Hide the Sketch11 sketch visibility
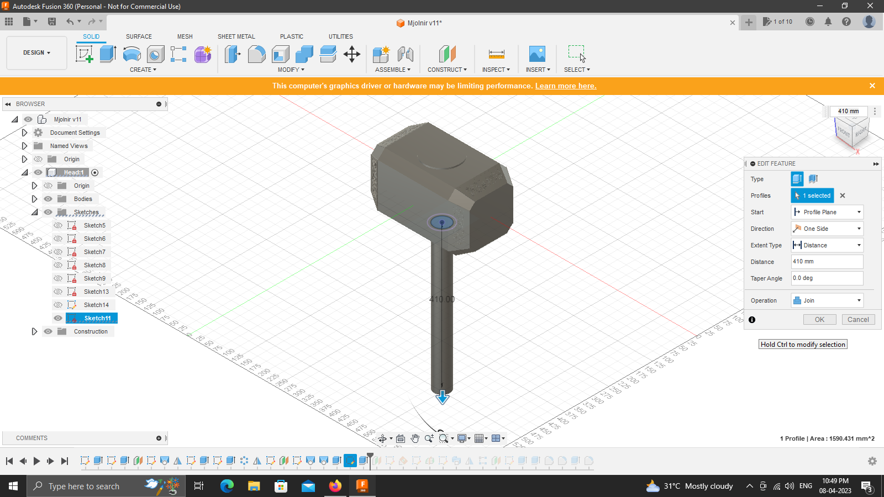Viewport: 884px width, 497px height. pos(58,318)
